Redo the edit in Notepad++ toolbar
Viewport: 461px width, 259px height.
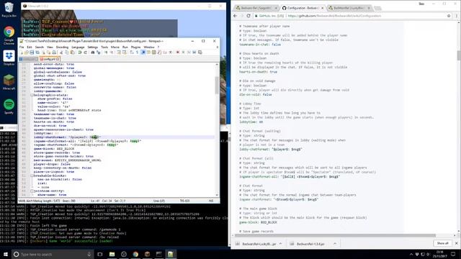click(x=85, y=53)
